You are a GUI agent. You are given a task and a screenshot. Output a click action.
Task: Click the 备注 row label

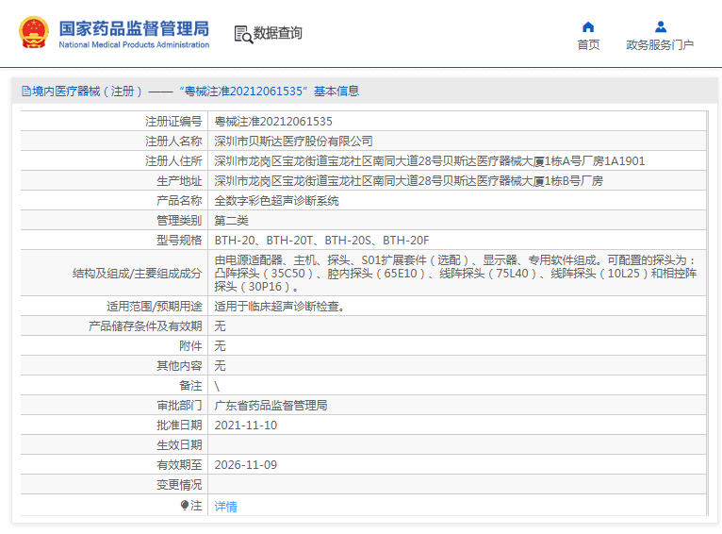[190, 385]
